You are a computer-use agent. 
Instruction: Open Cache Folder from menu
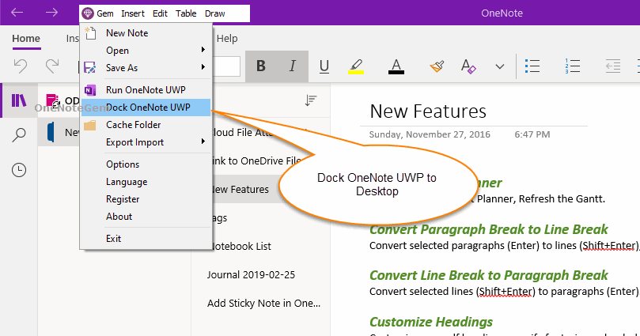146,125
